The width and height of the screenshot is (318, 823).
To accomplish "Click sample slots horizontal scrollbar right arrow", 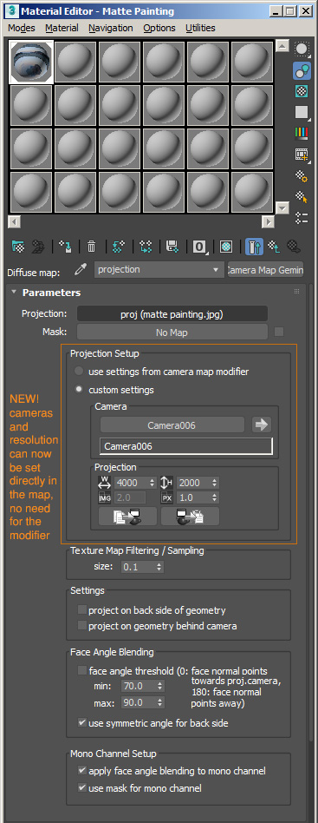I will (x=269, y=222).
